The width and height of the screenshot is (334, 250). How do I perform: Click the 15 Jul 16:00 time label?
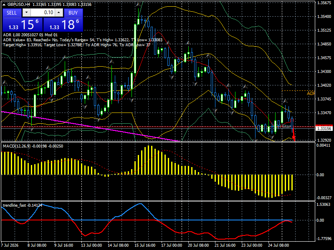pyautogui.click(x=145, y=245)
